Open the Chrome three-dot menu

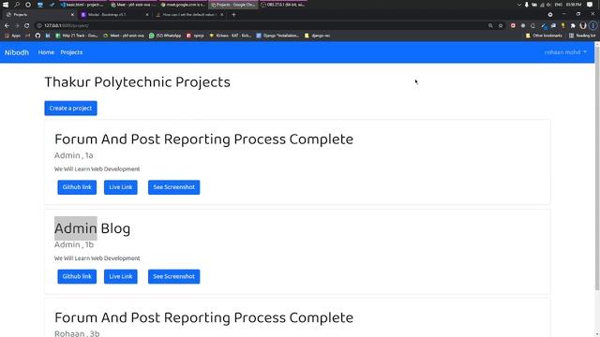[x=592, y=25]
